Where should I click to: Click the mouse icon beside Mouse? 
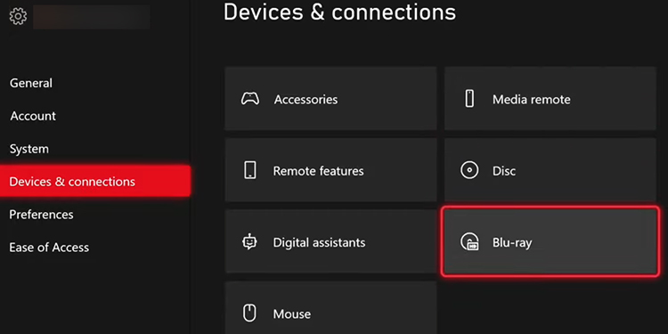(x=249, y=314)
